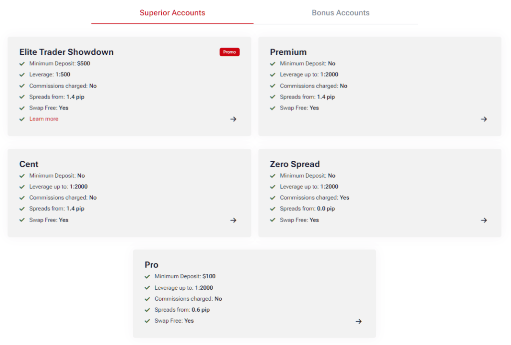Image resolution: width=511 pixels, height=345 pixels.
Task: Open the Cent account arrow icon
Action: click(x=233, y=220)
